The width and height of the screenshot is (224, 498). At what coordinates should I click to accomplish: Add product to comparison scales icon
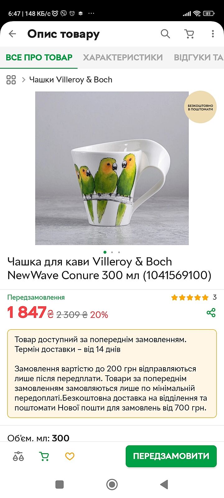pos(18,456)
